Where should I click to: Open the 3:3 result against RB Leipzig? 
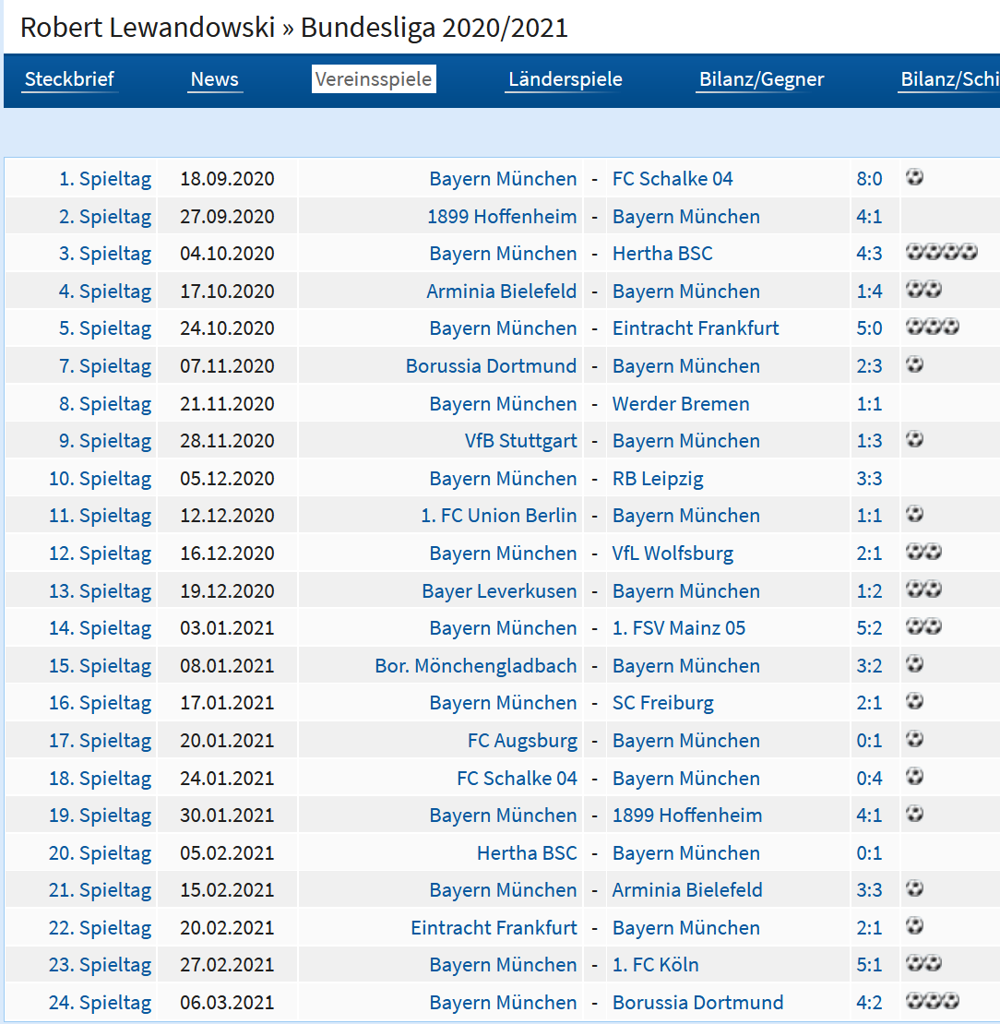point(869,479)
